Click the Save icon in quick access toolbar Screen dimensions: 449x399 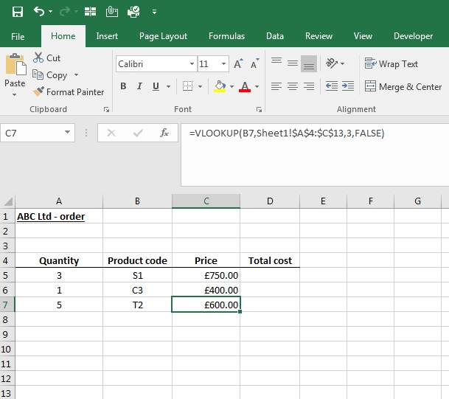coord(18,12)
